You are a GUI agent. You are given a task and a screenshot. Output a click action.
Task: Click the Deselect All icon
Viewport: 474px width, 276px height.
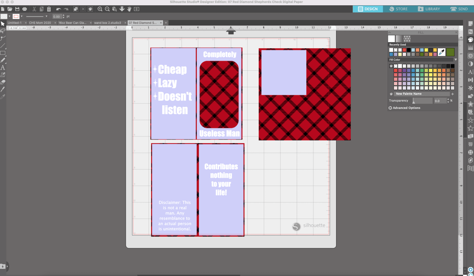click(x=83, y=9)
